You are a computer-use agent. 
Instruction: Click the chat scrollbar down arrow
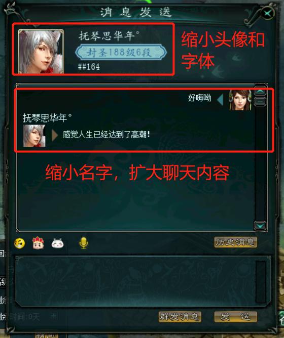(x=260, y=226)
